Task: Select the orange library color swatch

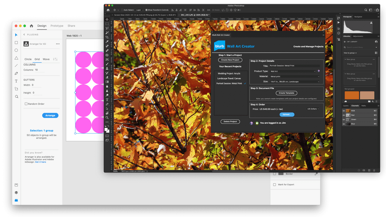Action: (352, 95)
